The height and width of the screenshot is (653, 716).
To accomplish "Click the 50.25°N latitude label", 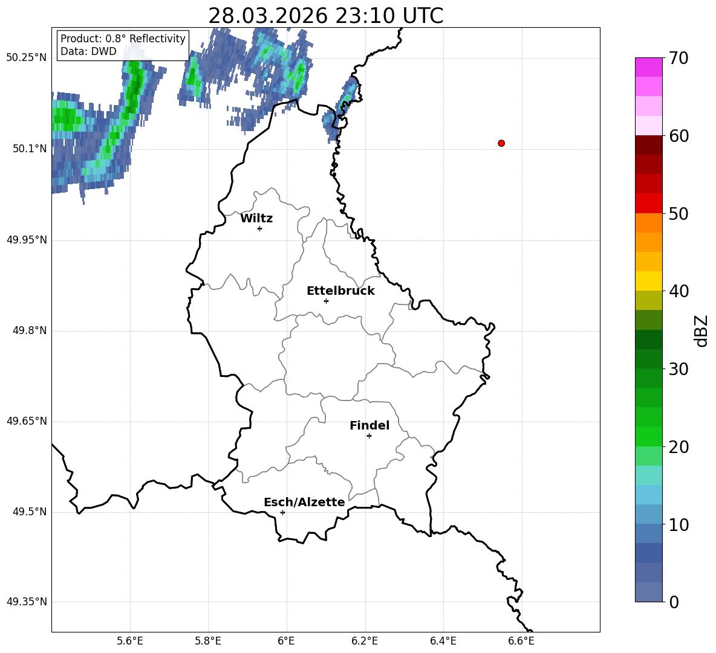I will pos(27,58).
